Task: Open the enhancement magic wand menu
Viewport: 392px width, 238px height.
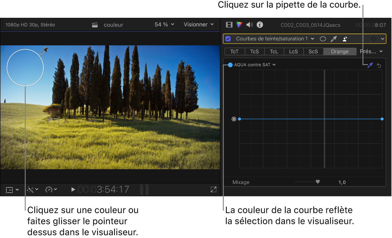Action: coord(32,190)
